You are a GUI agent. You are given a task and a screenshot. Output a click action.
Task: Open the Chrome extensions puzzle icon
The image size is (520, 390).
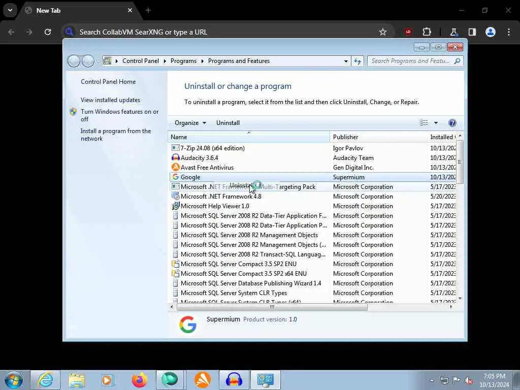[427, 32]
